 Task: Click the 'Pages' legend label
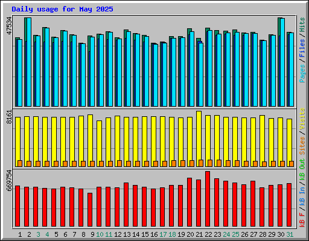pyautogui.click(x=302, y=74)
